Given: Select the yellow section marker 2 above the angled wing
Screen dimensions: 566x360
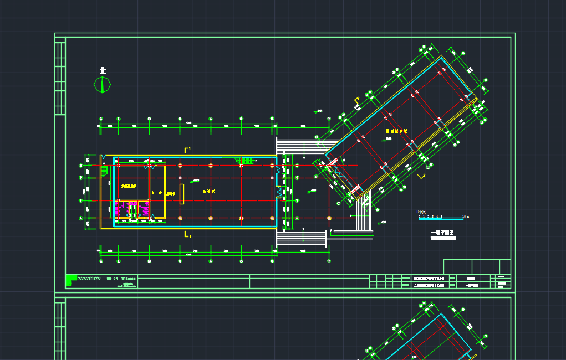Looking at the screenshot, I should (356, 100).
